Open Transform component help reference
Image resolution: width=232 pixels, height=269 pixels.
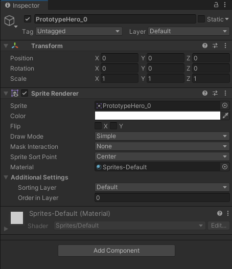(205, 46)
